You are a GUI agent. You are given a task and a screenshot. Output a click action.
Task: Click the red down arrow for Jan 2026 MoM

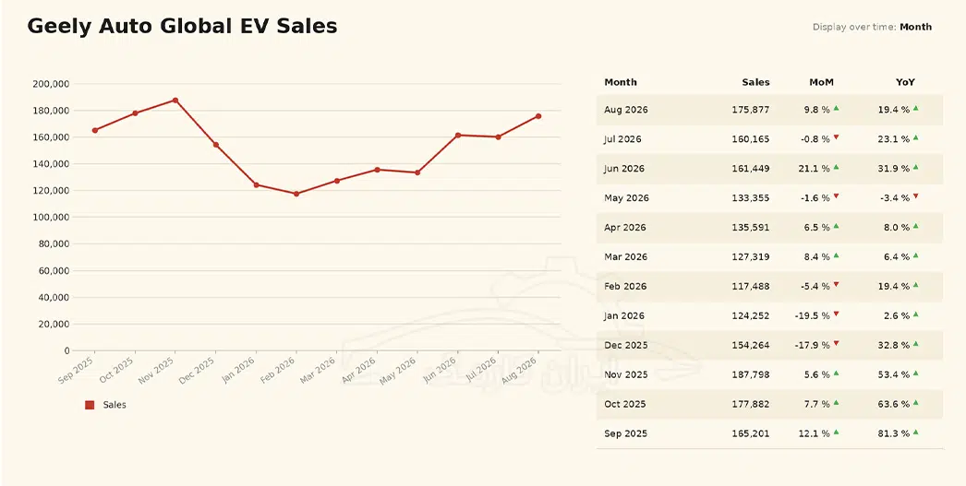(836, 314)
